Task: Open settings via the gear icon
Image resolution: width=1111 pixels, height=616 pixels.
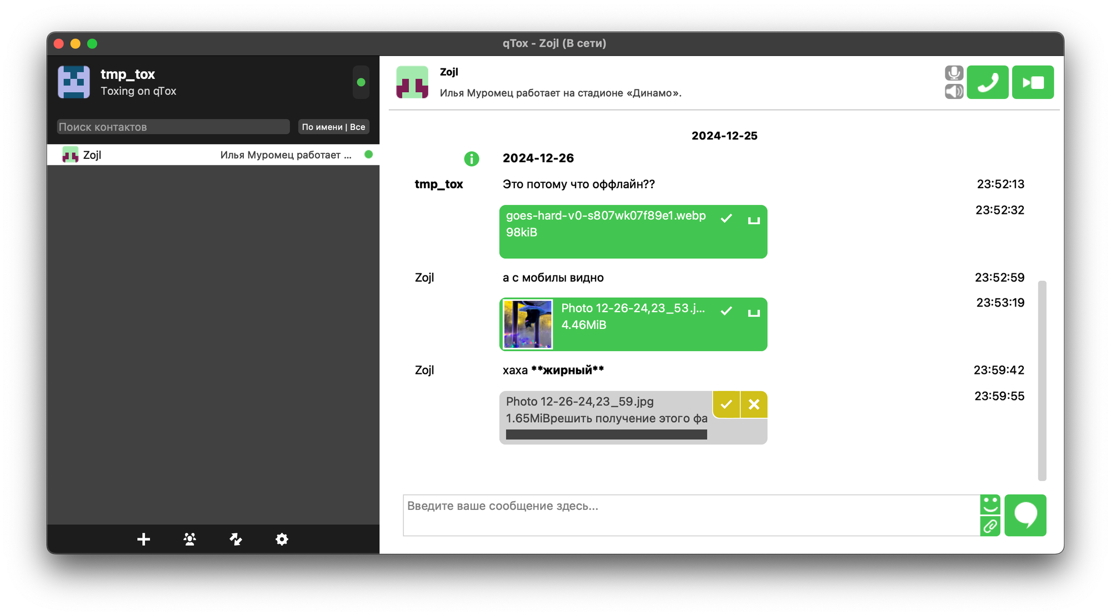Action: [282, 539]
